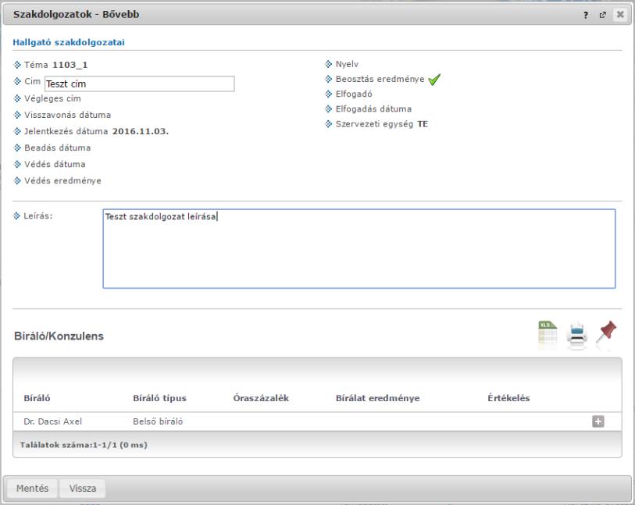
Task: Click the Vissza button
Action: pos(83,489)
